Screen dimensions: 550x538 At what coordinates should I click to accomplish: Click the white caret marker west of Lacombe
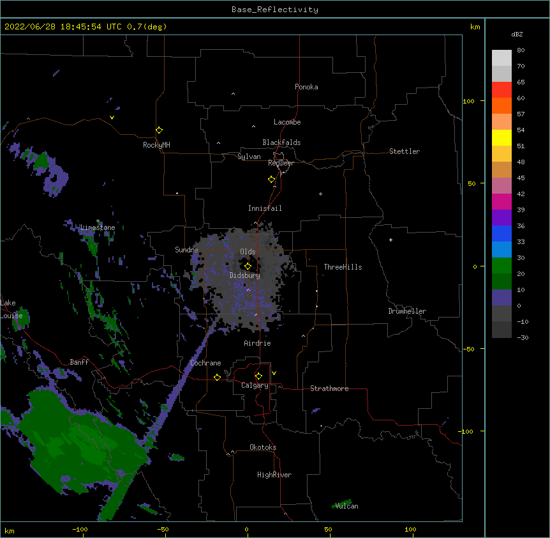click(253, 126)
